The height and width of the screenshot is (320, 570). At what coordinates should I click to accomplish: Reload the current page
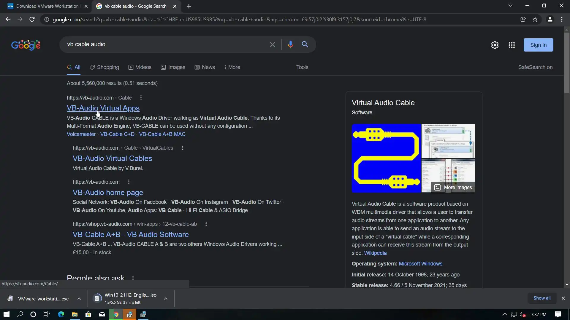point(32,20)
